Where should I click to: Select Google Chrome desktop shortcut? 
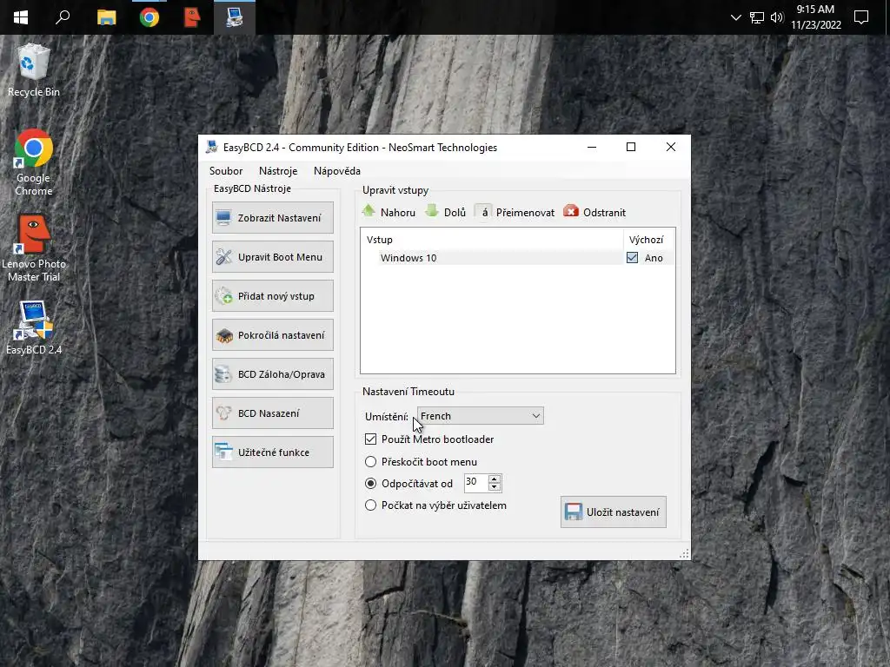[34, 162]
